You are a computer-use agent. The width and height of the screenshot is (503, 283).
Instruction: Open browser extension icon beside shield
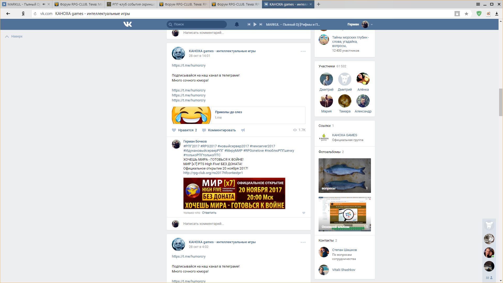[488, 14]
